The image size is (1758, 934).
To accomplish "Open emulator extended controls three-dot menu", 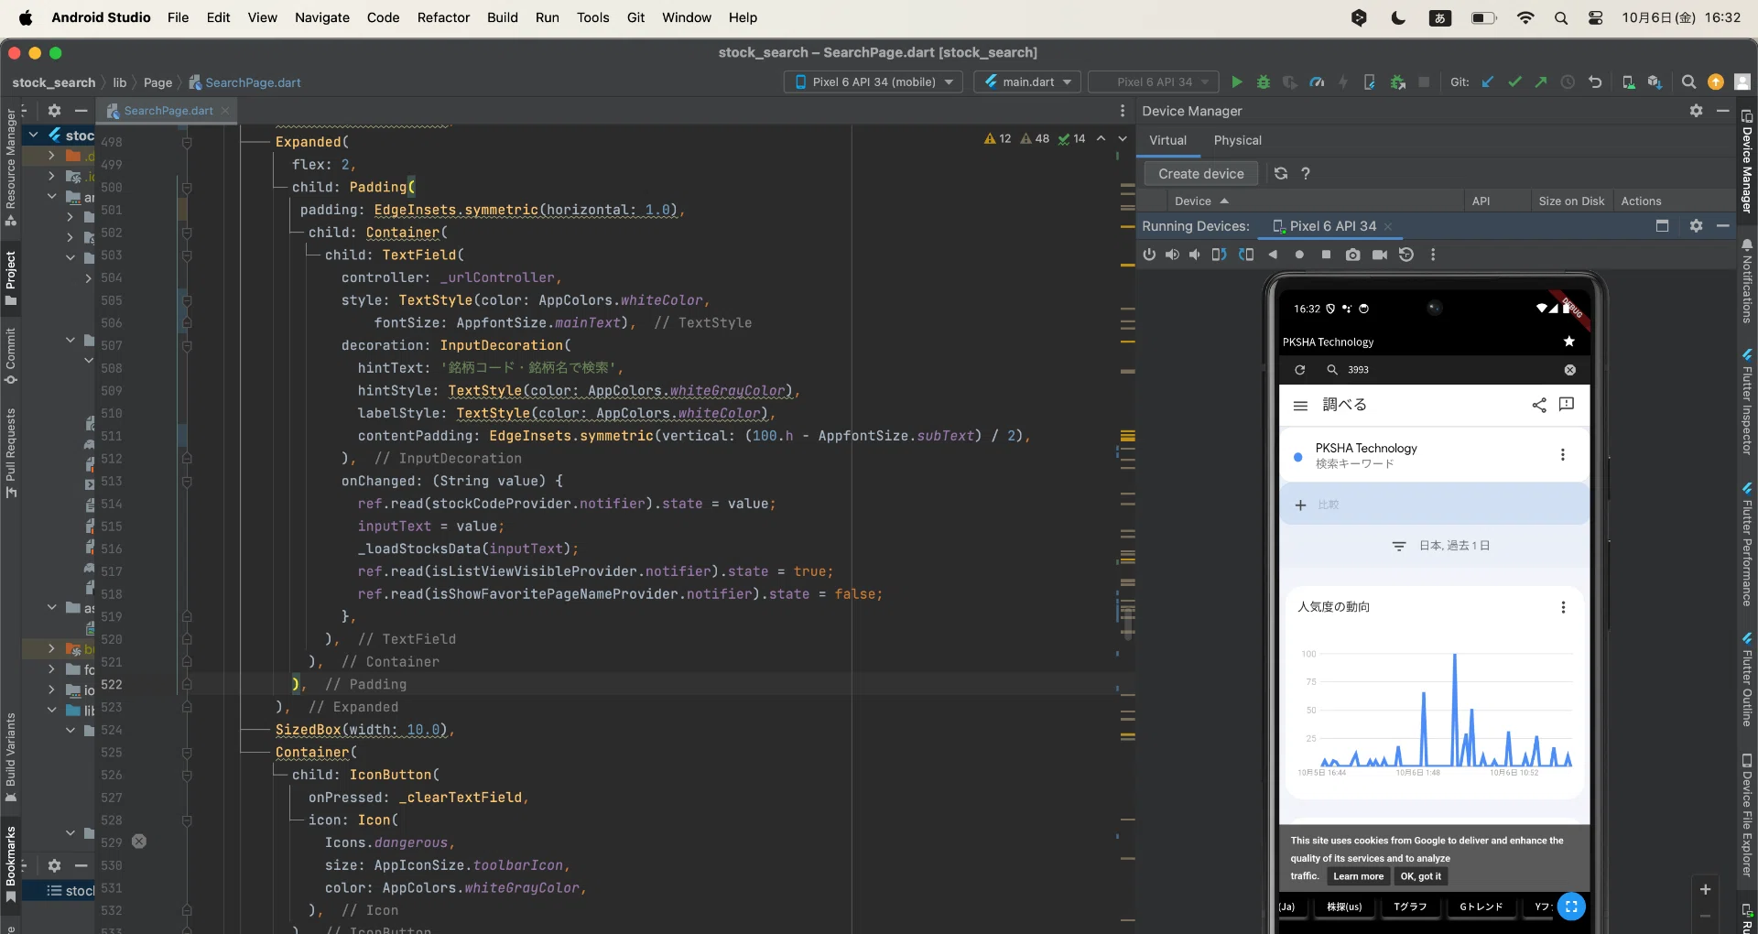I will (x=1433, y=255).
